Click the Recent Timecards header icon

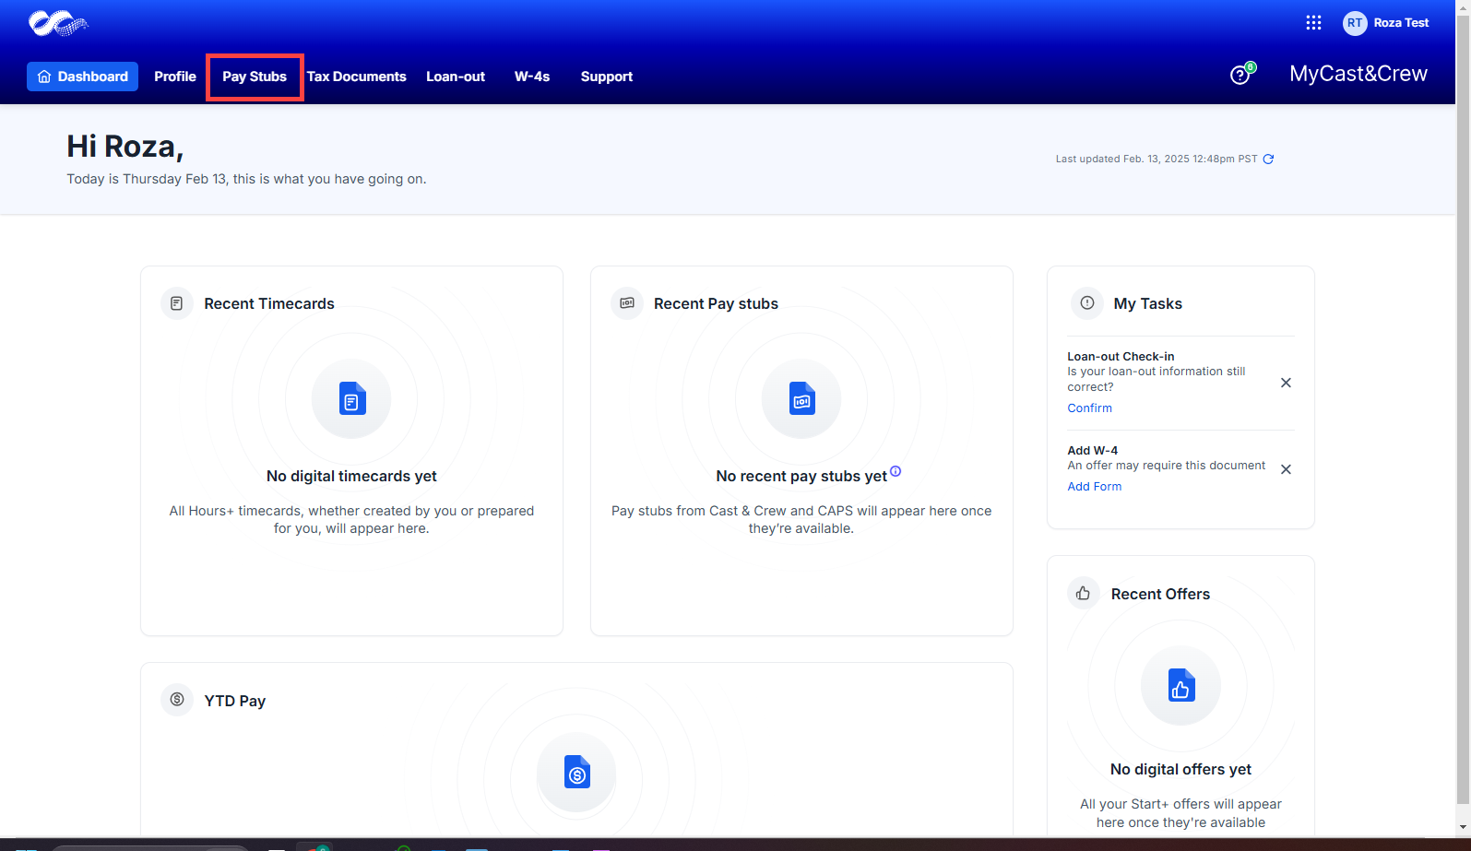coord(177,303)
